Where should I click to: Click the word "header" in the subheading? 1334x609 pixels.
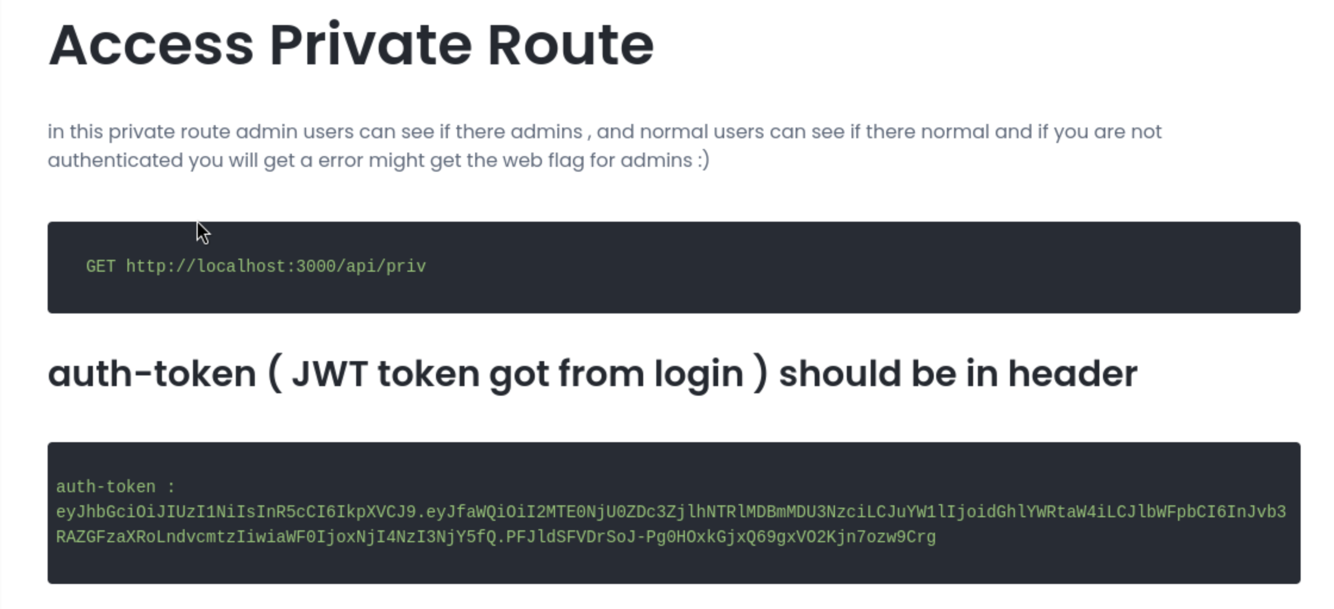coord(1072,374)
